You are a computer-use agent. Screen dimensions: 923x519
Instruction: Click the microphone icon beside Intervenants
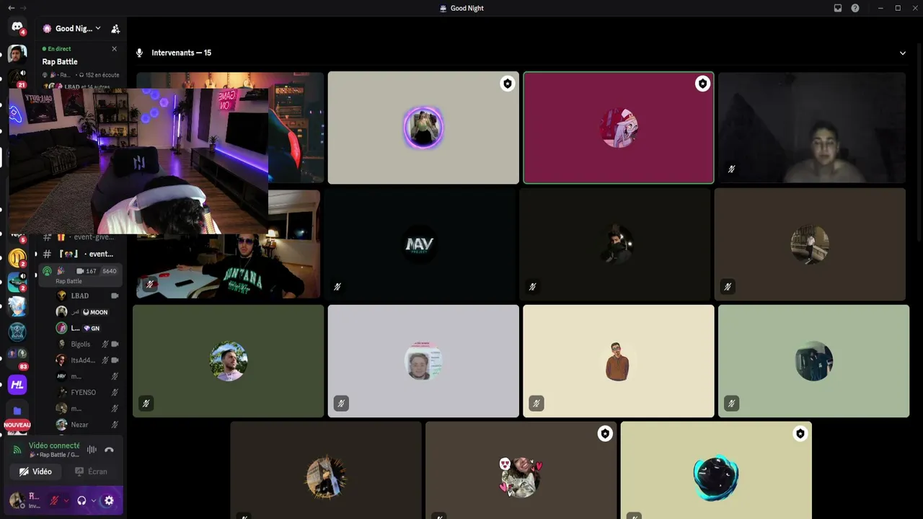tap(140, 53)
